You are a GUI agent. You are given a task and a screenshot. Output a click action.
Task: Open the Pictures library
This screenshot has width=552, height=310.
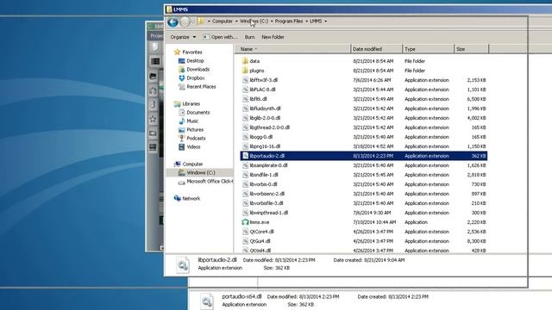(x=195, y=130)
